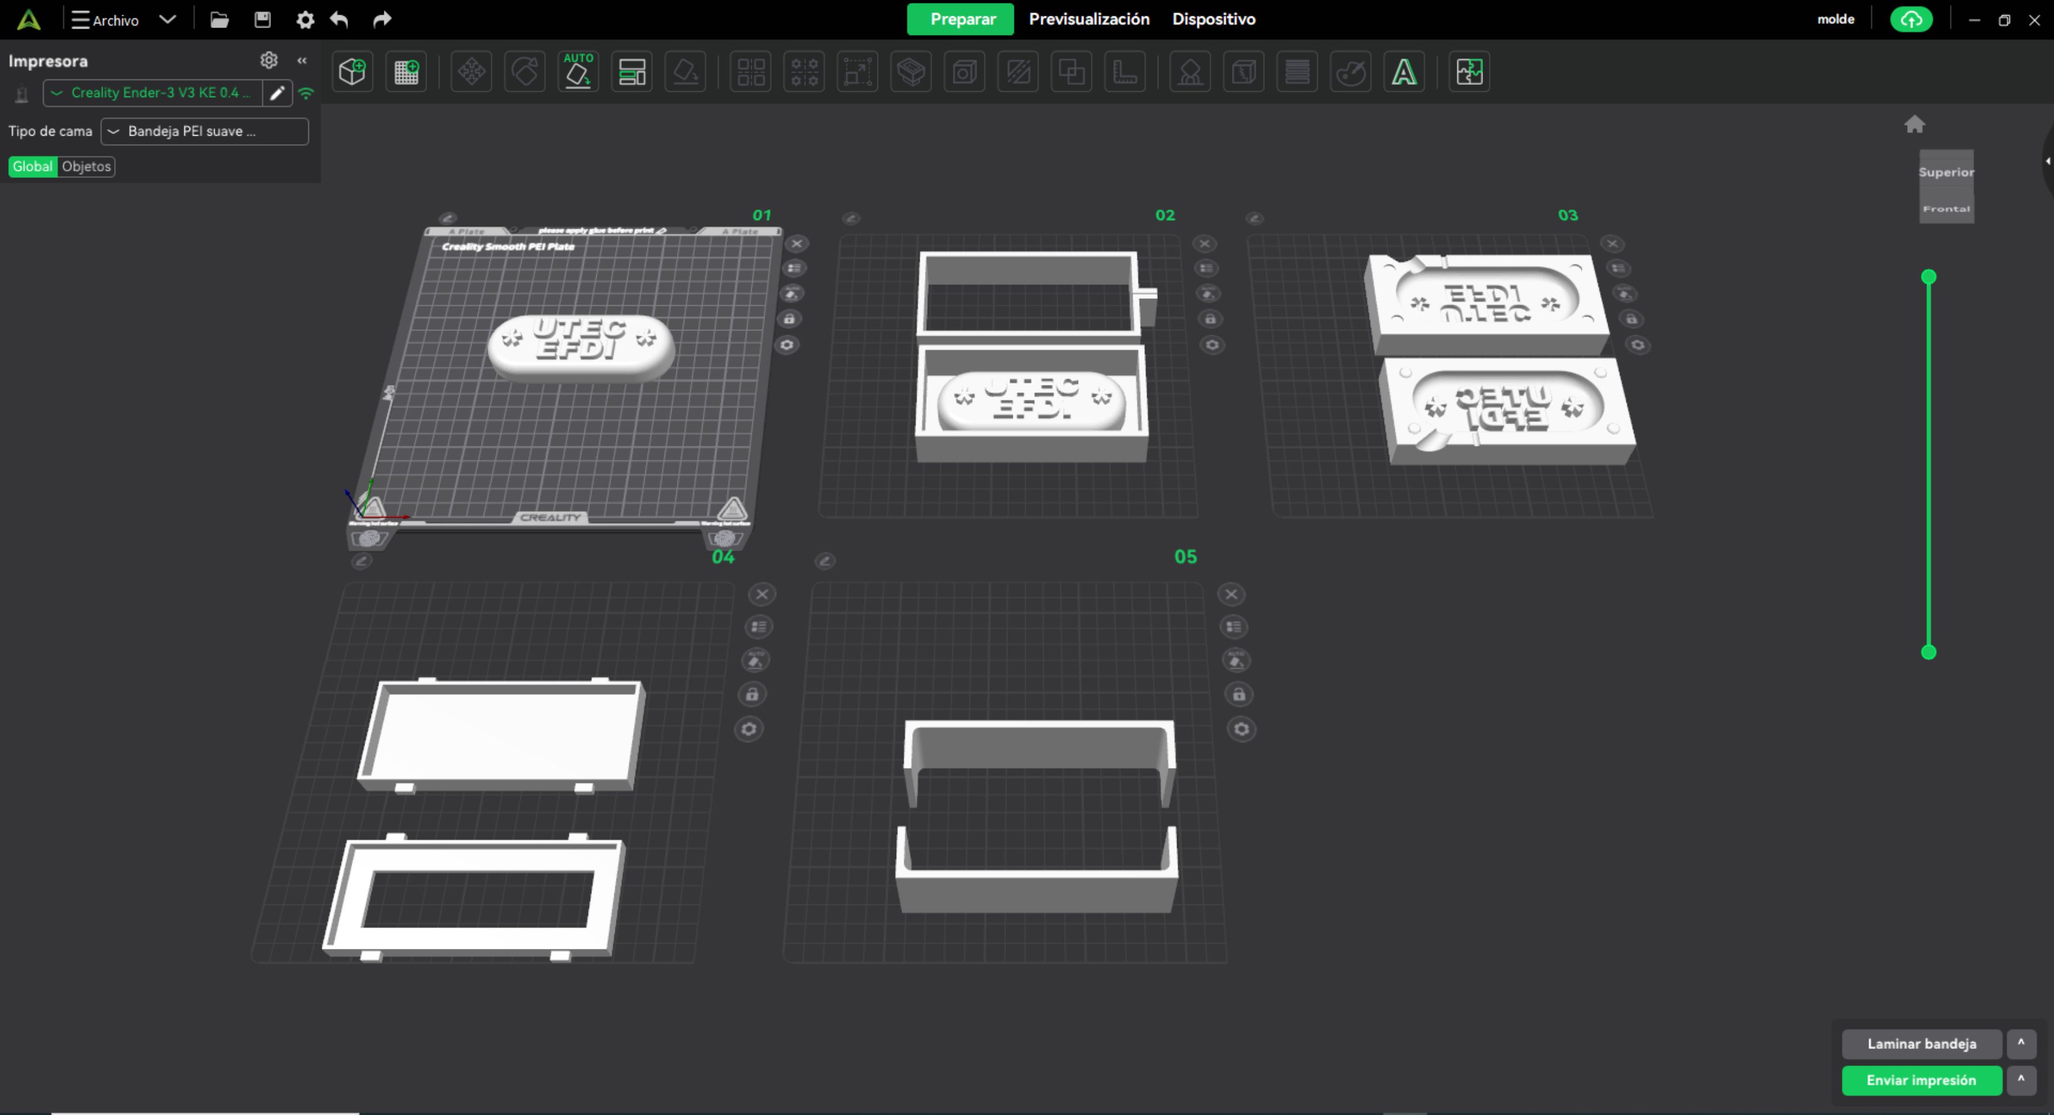Viewport: 2054px width, 1115px height.
Task: Open the Assembly view puzzle icon
Action: (x=1469, y=73)
